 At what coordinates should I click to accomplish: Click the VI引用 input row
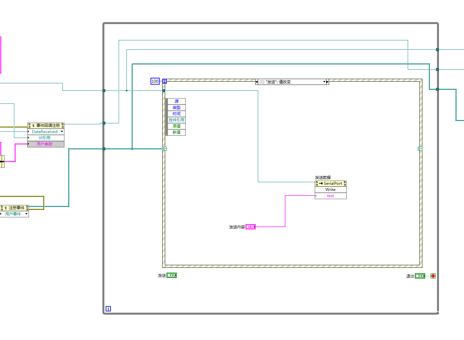[x=46, y=138]
